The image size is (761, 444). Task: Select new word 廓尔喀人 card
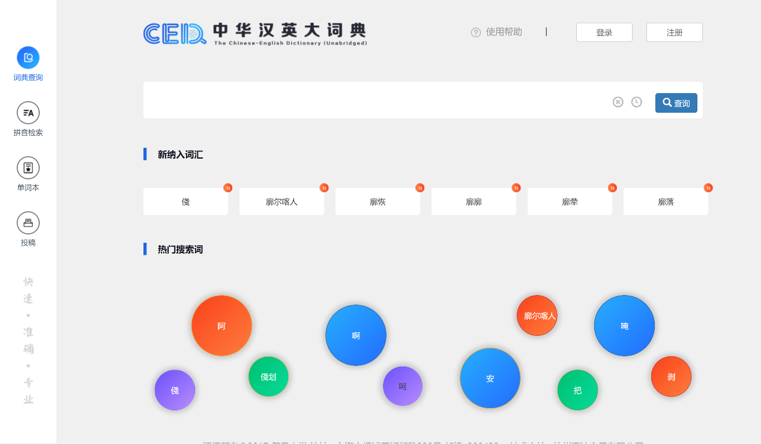click(281, 202)
